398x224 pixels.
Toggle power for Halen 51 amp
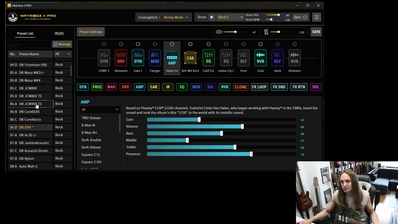pos(172,44)
